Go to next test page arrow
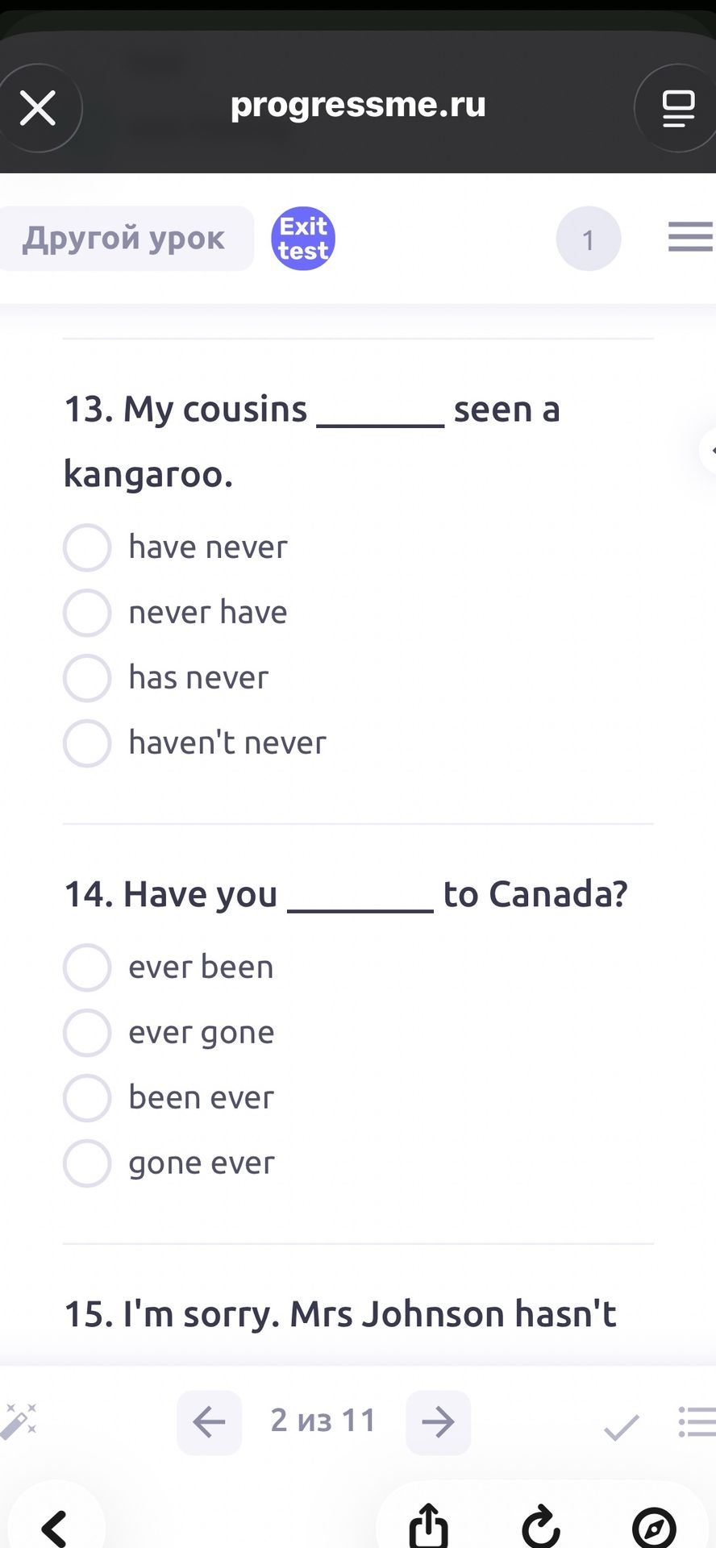This screenshot has height=1548, width=716. pyautogui.click(x=438, y=1422)
